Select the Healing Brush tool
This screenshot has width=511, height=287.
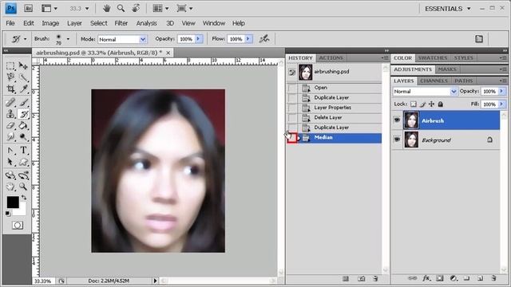click(x=10, y=102)
